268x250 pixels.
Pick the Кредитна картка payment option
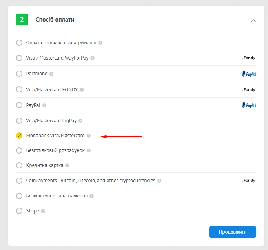click(19, 165)
